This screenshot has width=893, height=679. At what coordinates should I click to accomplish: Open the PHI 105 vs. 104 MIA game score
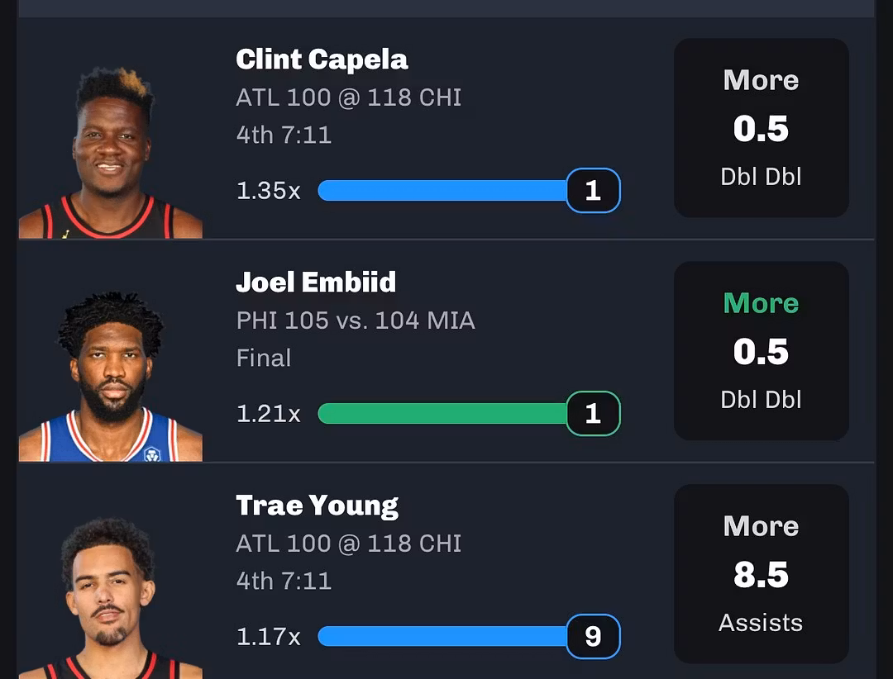[x=356, y=321]
